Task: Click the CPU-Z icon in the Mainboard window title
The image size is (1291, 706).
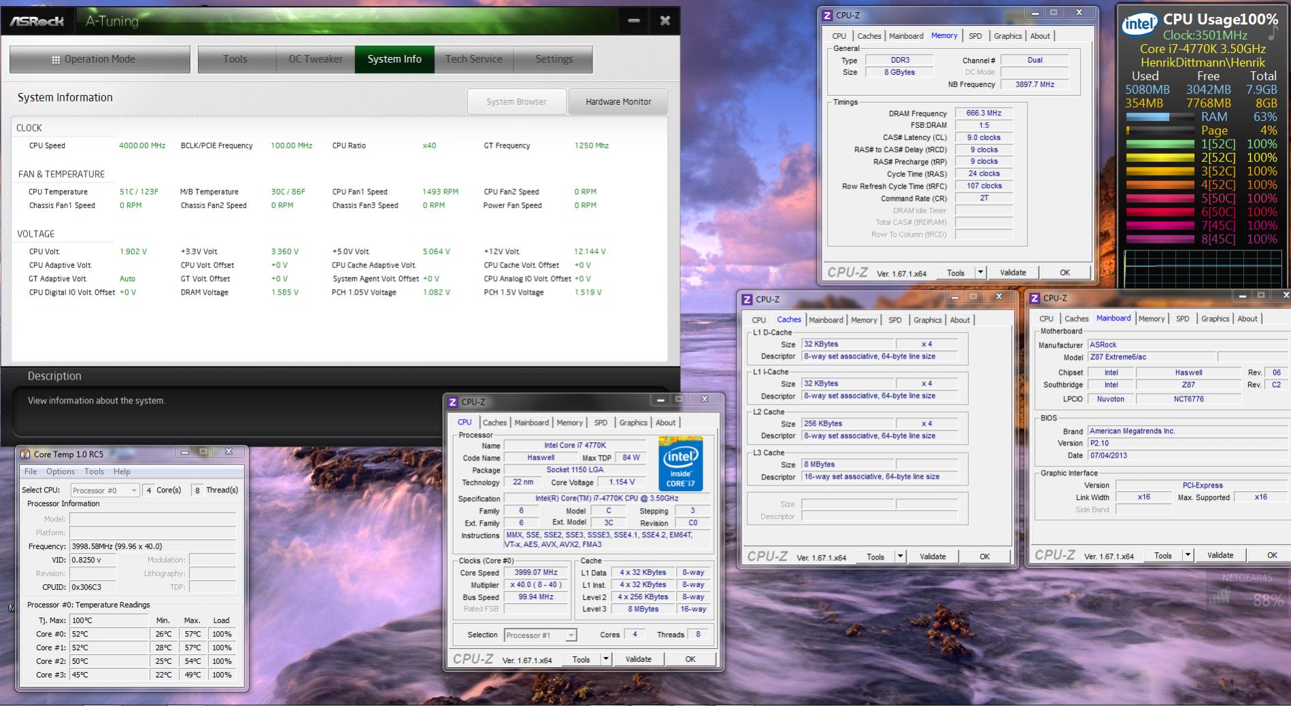Action: pyautogui.click(x=1035, y=298)
